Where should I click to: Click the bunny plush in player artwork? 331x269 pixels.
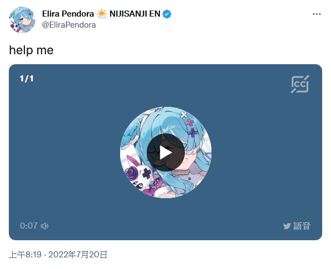coord(138,175)
